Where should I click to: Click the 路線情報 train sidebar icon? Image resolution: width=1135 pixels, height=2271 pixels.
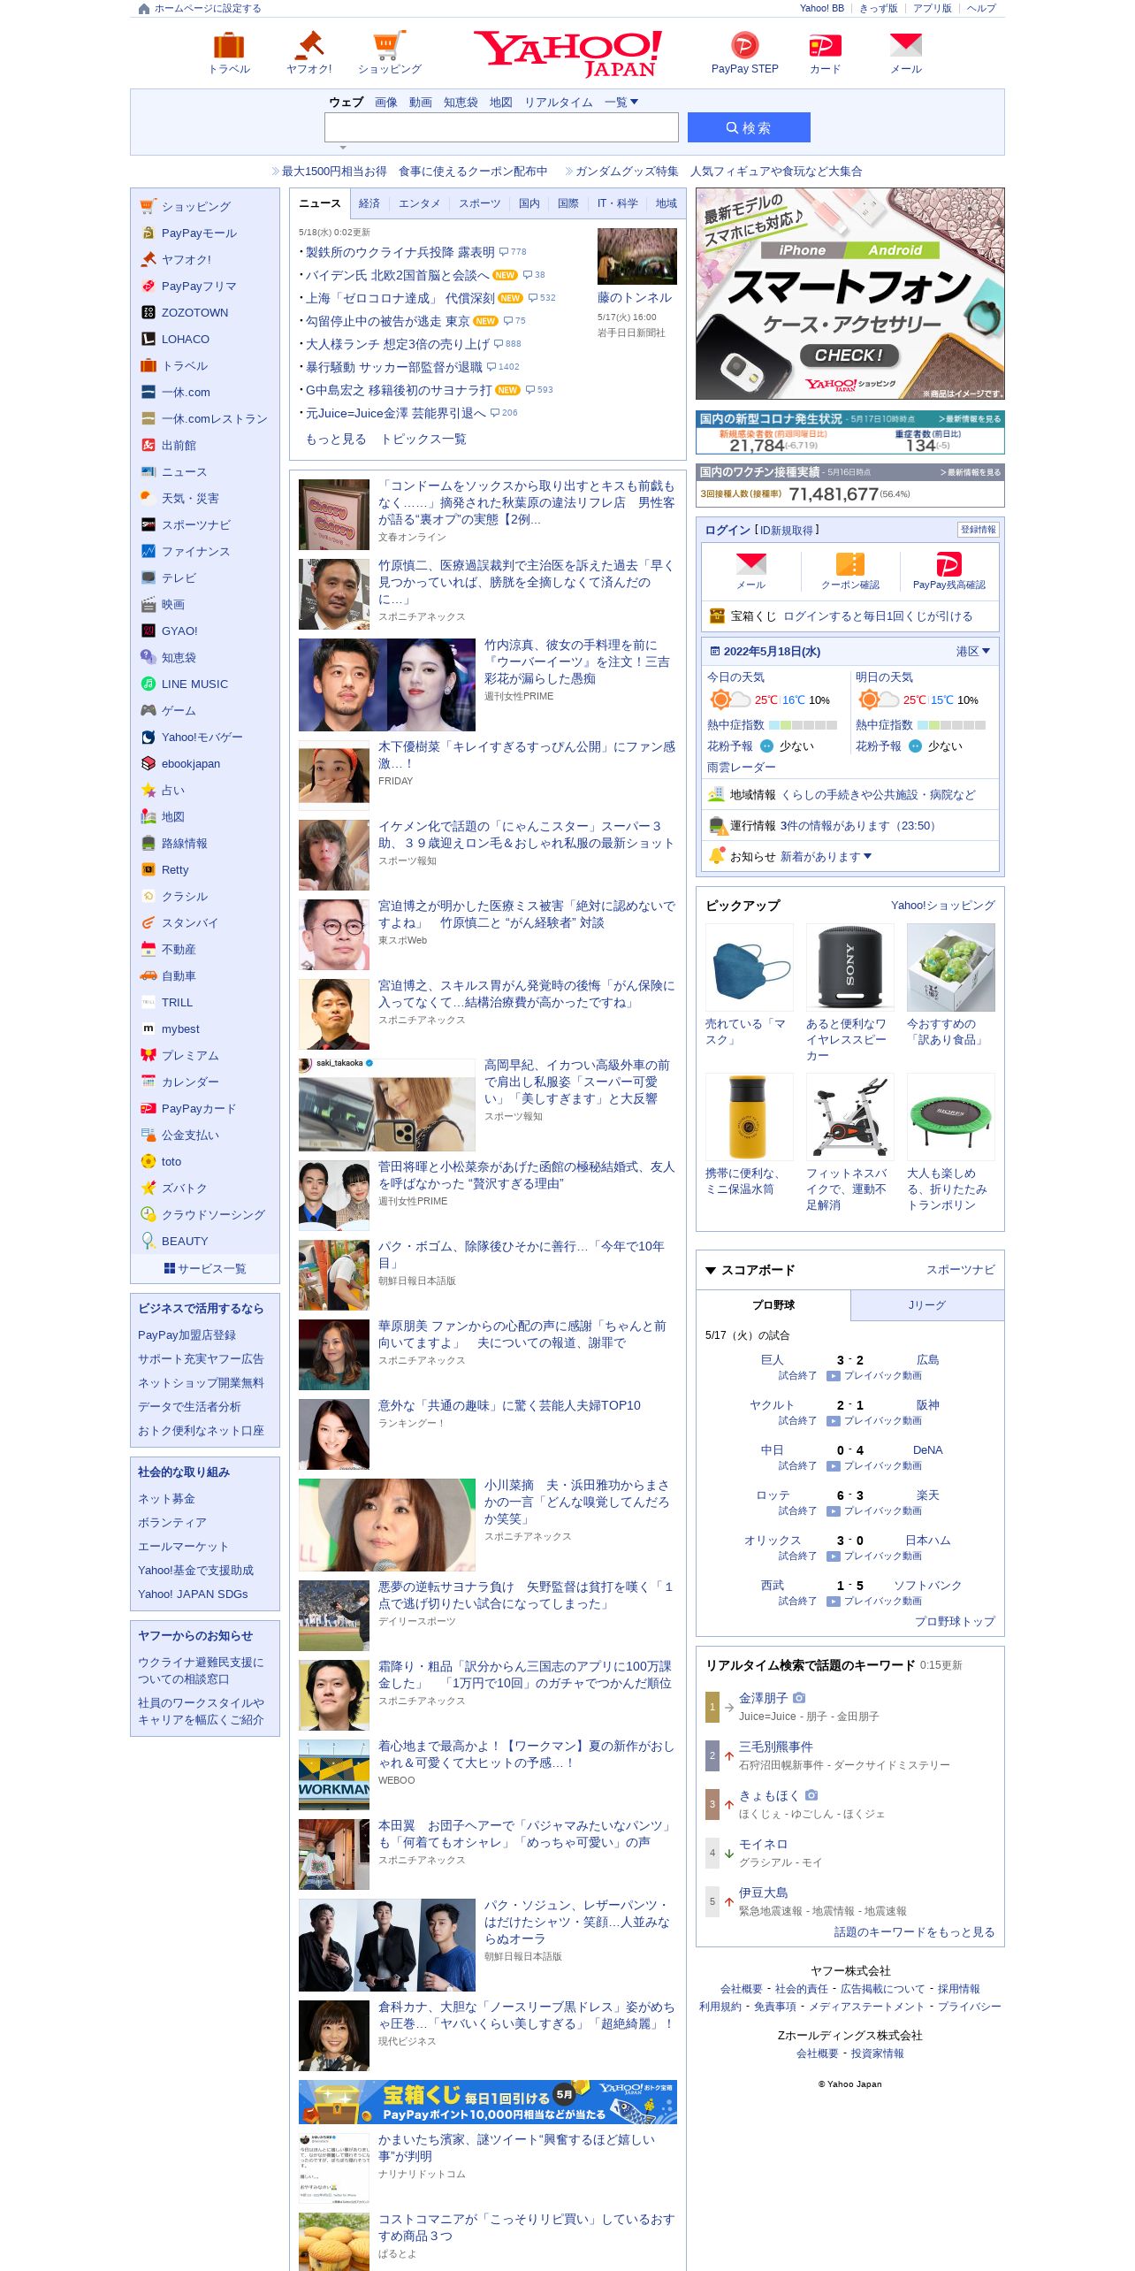point(149,843)
